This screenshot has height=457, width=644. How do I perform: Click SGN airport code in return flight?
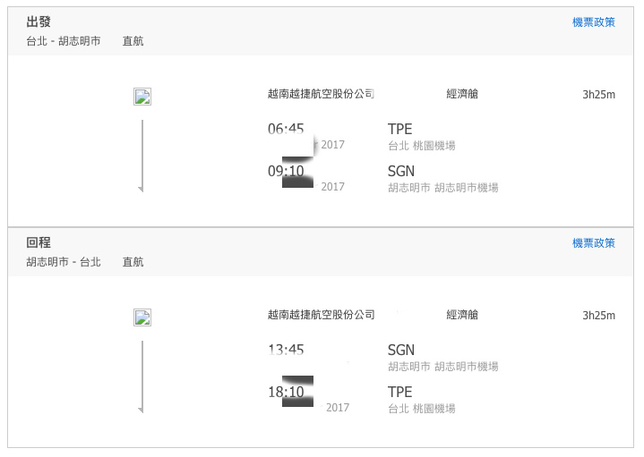click(x=401, y=350)
